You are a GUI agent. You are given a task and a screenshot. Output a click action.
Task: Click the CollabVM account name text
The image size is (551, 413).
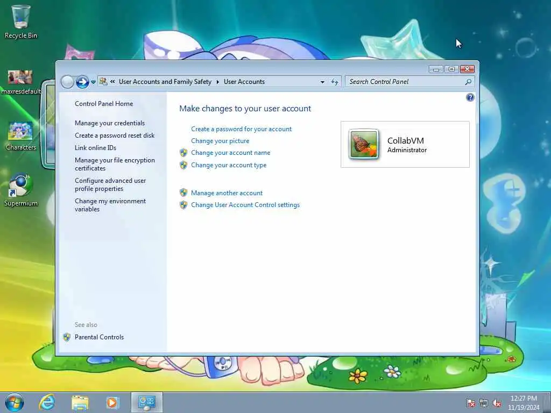coord(406,140)
